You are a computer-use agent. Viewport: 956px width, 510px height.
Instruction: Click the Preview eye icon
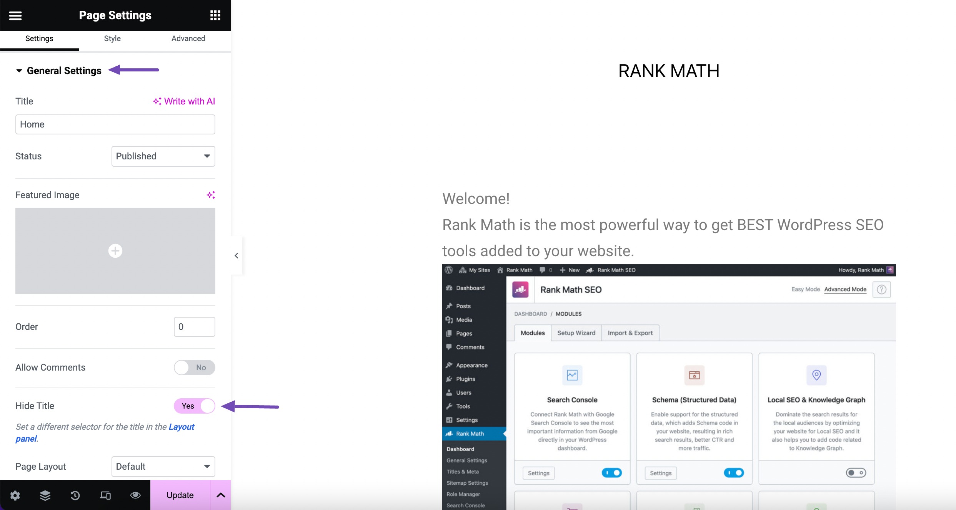[135, 495]
